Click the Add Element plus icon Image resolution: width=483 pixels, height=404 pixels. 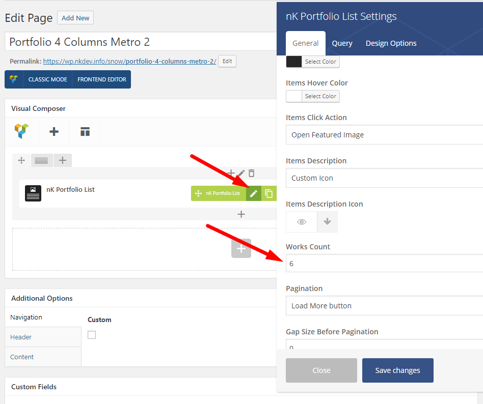pos(53,131)
